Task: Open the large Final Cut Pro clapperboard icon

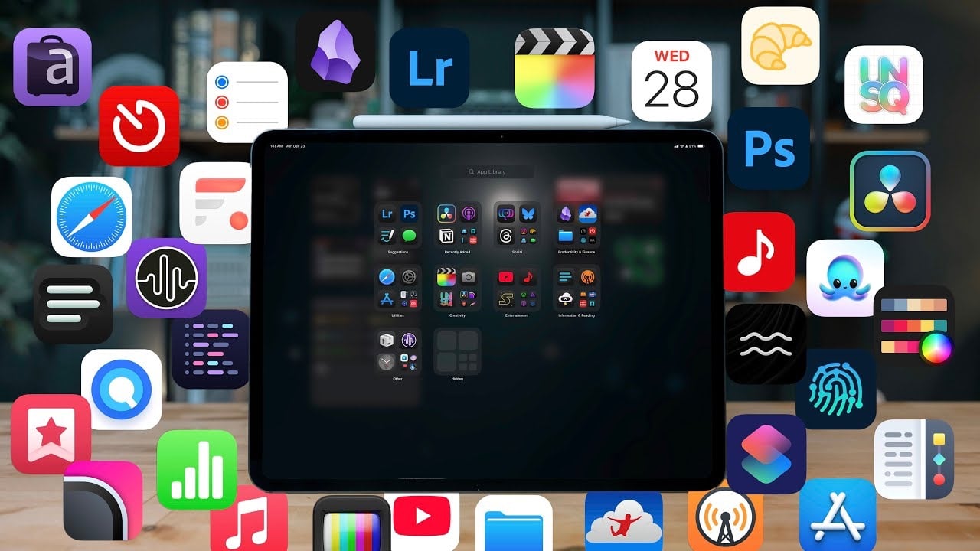Action: pos(554,68)
